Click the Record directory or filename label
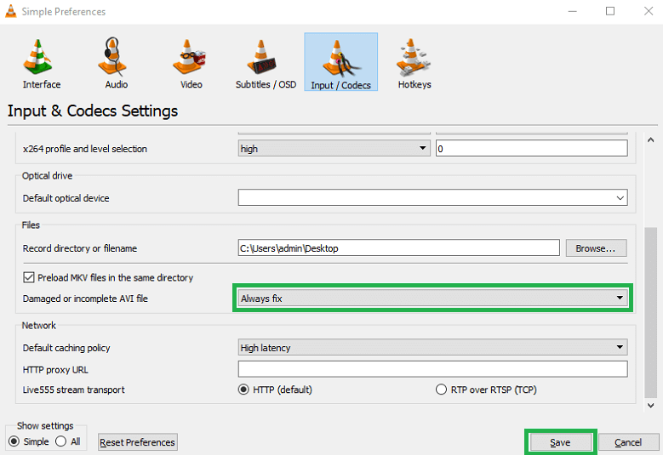Viewport: 663px width, 455px height. [80, 248]
